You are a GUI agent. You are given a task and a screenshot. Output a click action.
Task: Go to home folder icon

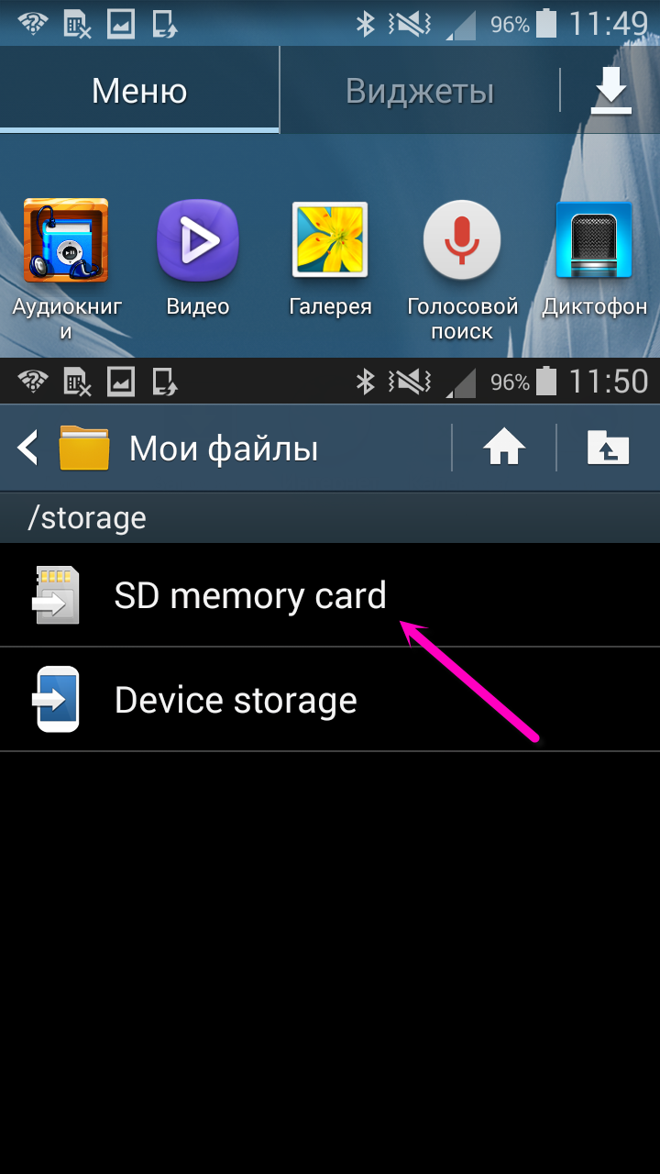pyautogui.click(x=504, y=449)
